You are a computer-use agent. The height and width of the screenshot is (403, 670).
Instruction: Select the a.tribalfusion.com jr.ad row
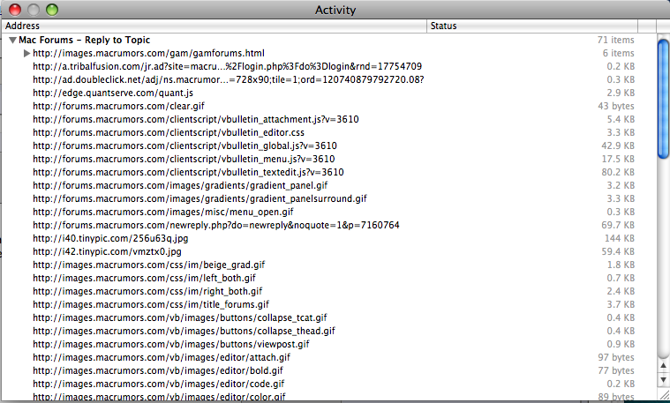(x=329, y=67)
